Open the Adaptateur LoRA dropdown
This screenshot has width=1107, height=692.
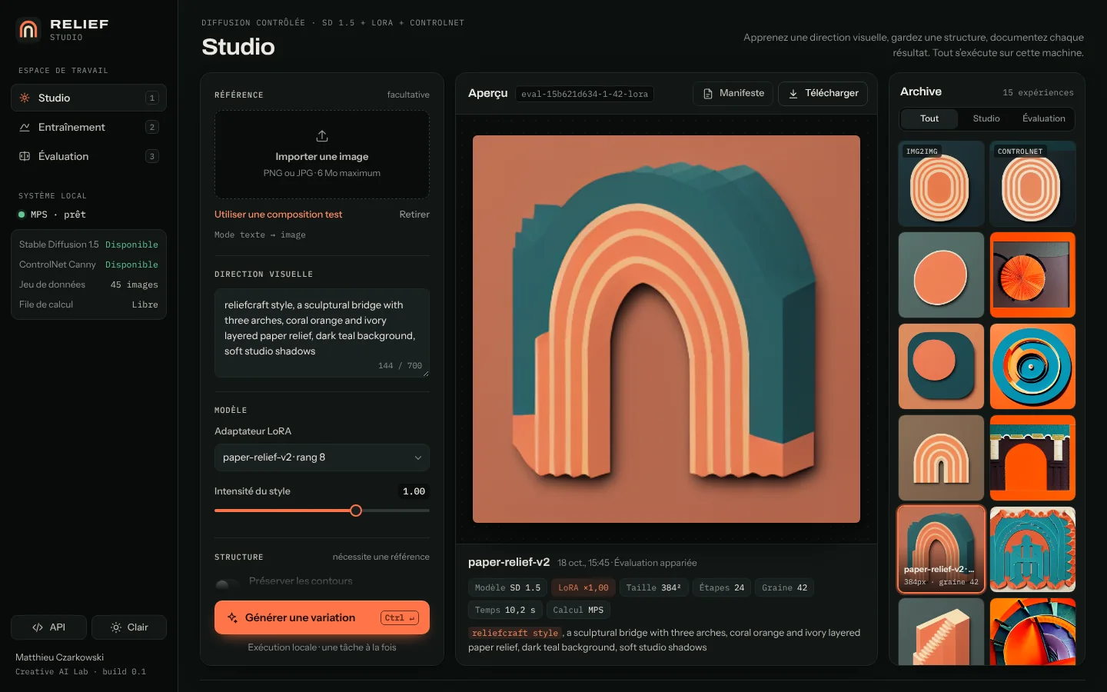[x=322, y=457]
